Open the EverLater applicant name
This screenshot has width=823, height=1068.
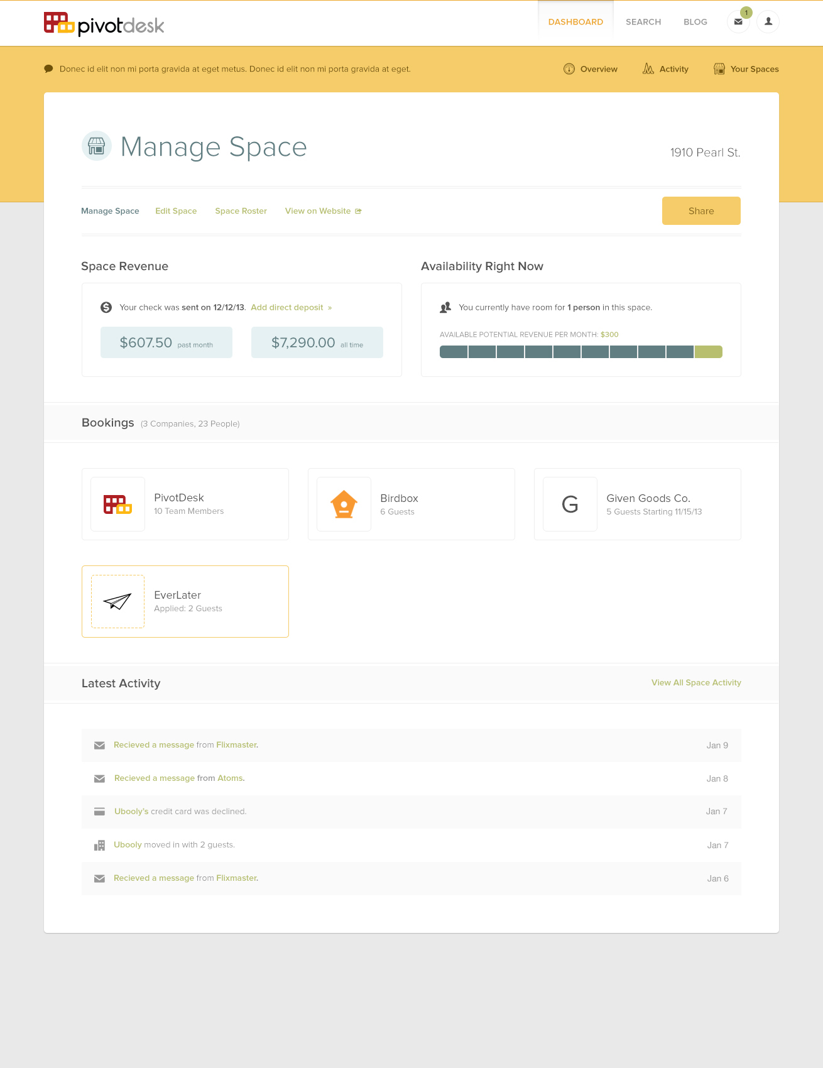pyautogui.click(x=178, y=595)
